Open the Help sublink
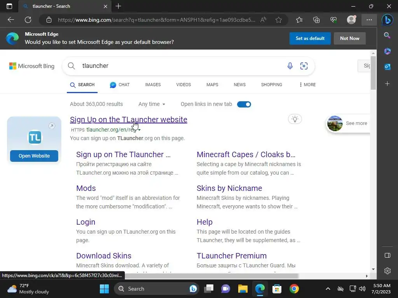Image resolution: width=398 pixels, height=298 pixels. [x=204, y=222]
